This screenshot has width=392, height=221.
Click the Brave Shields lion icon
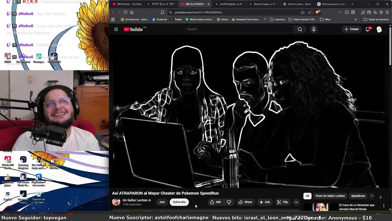point(318,12)
